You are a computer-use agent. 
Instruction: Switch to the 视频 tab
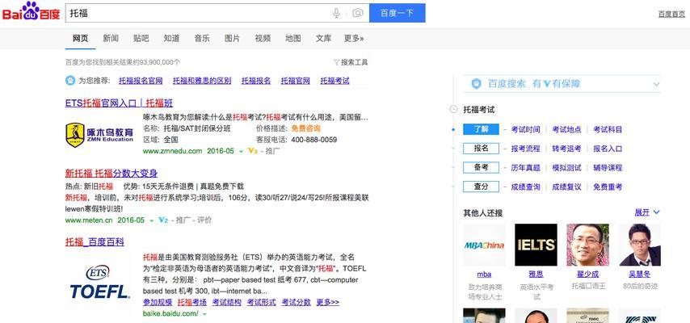(x=263, y=39)
